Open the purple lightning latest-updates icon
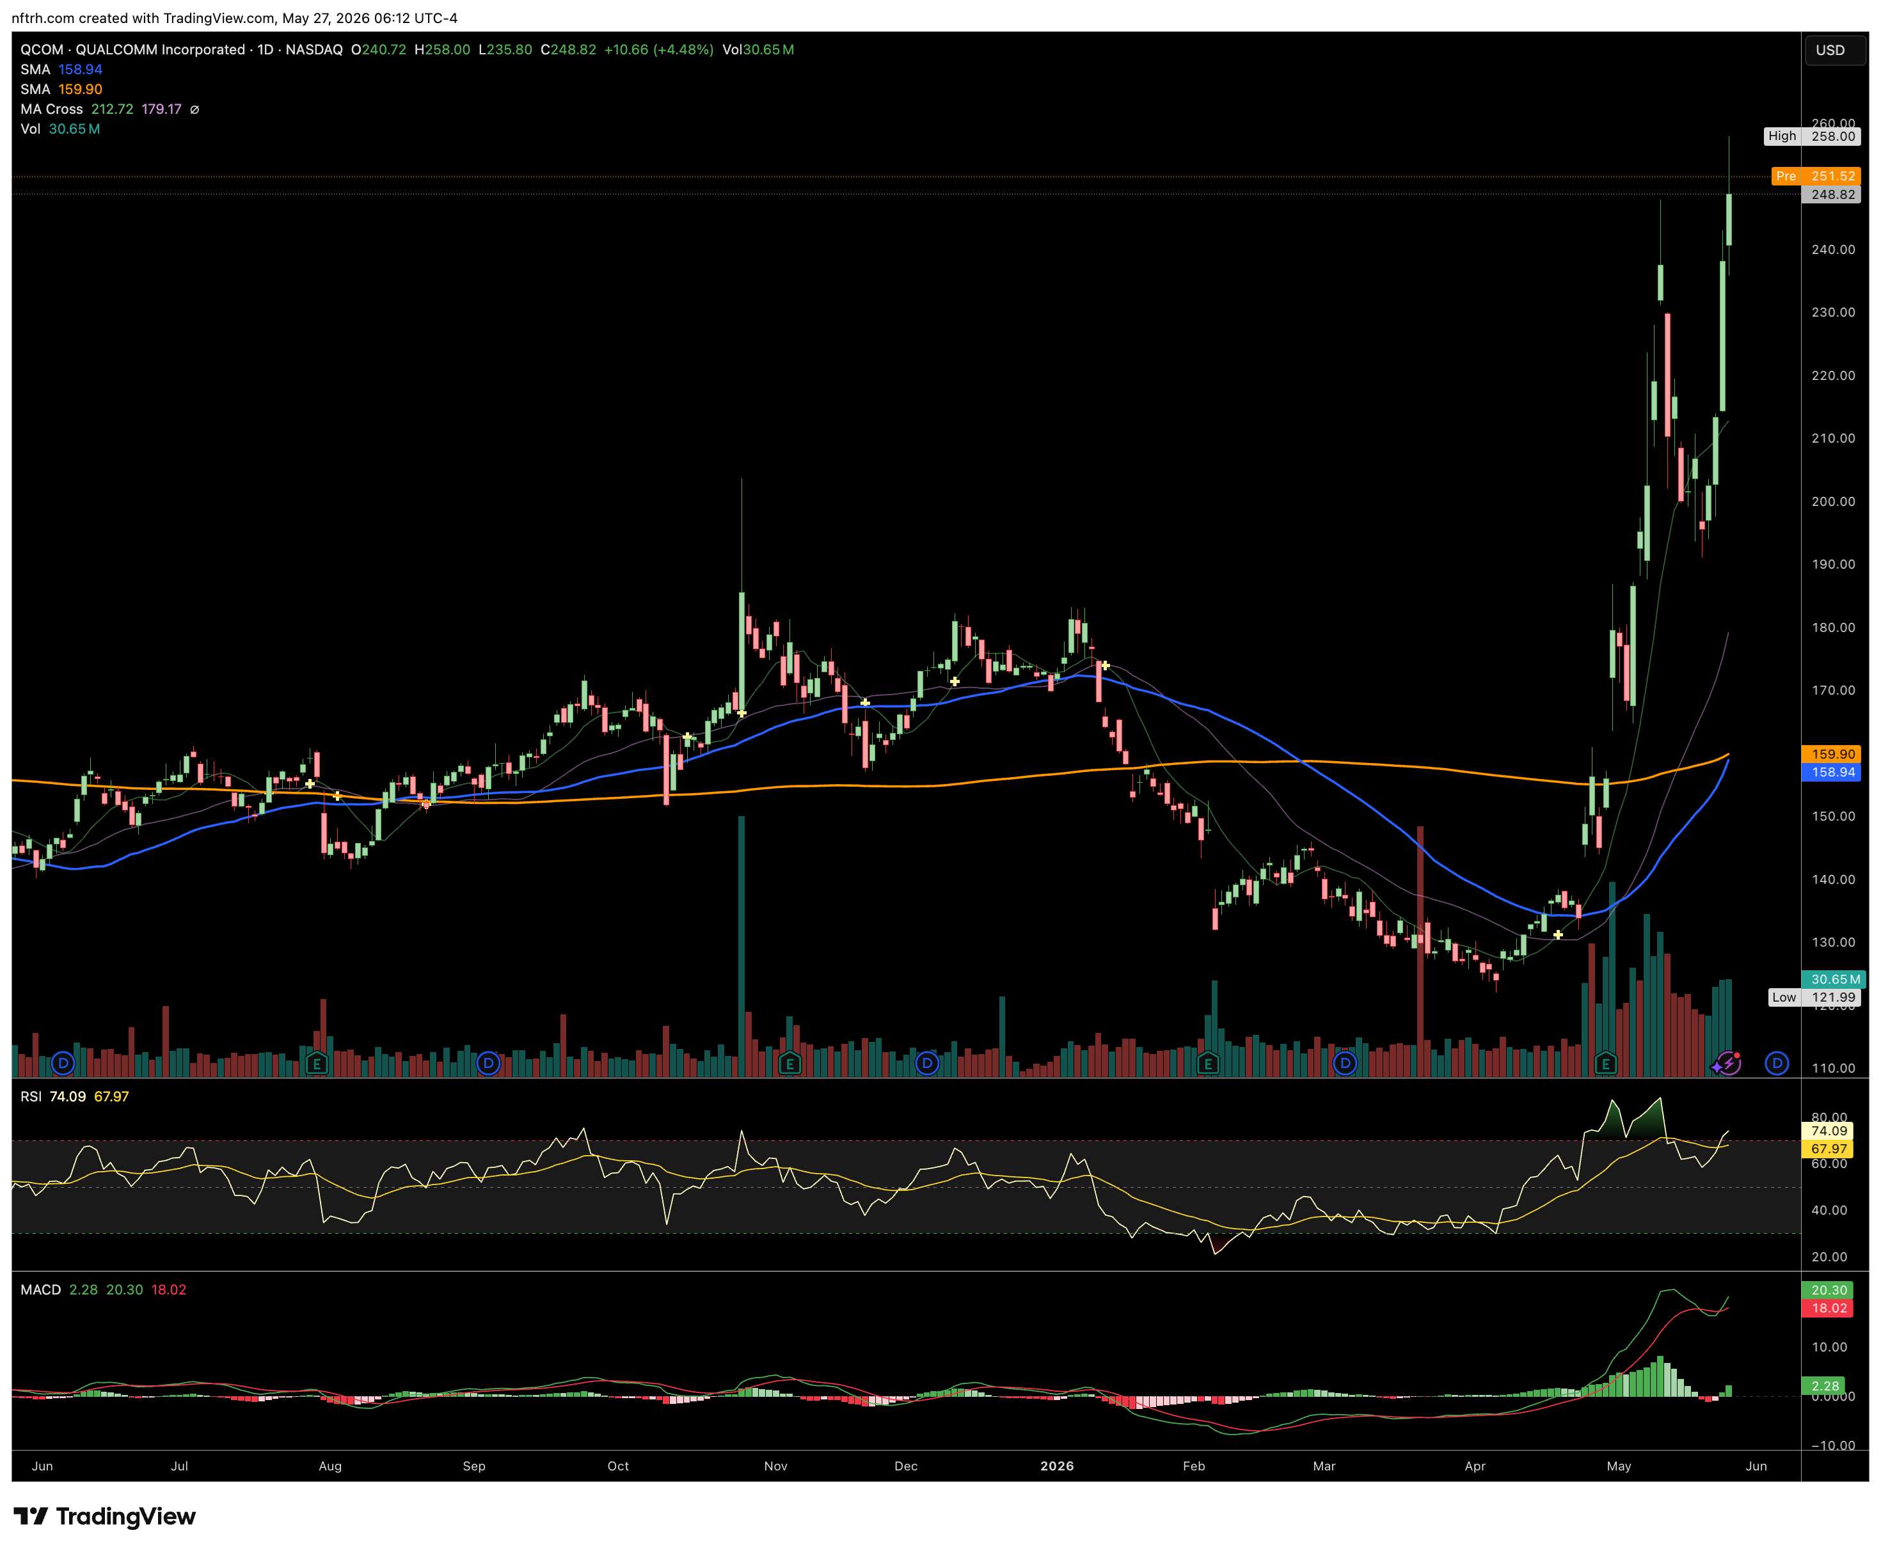The width and height of the screenshot is (1881, 1551). coord(1729,1063)
